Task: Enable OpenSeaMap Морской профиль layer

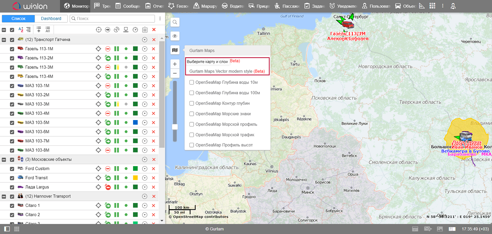Action: [x=192, y=124]
